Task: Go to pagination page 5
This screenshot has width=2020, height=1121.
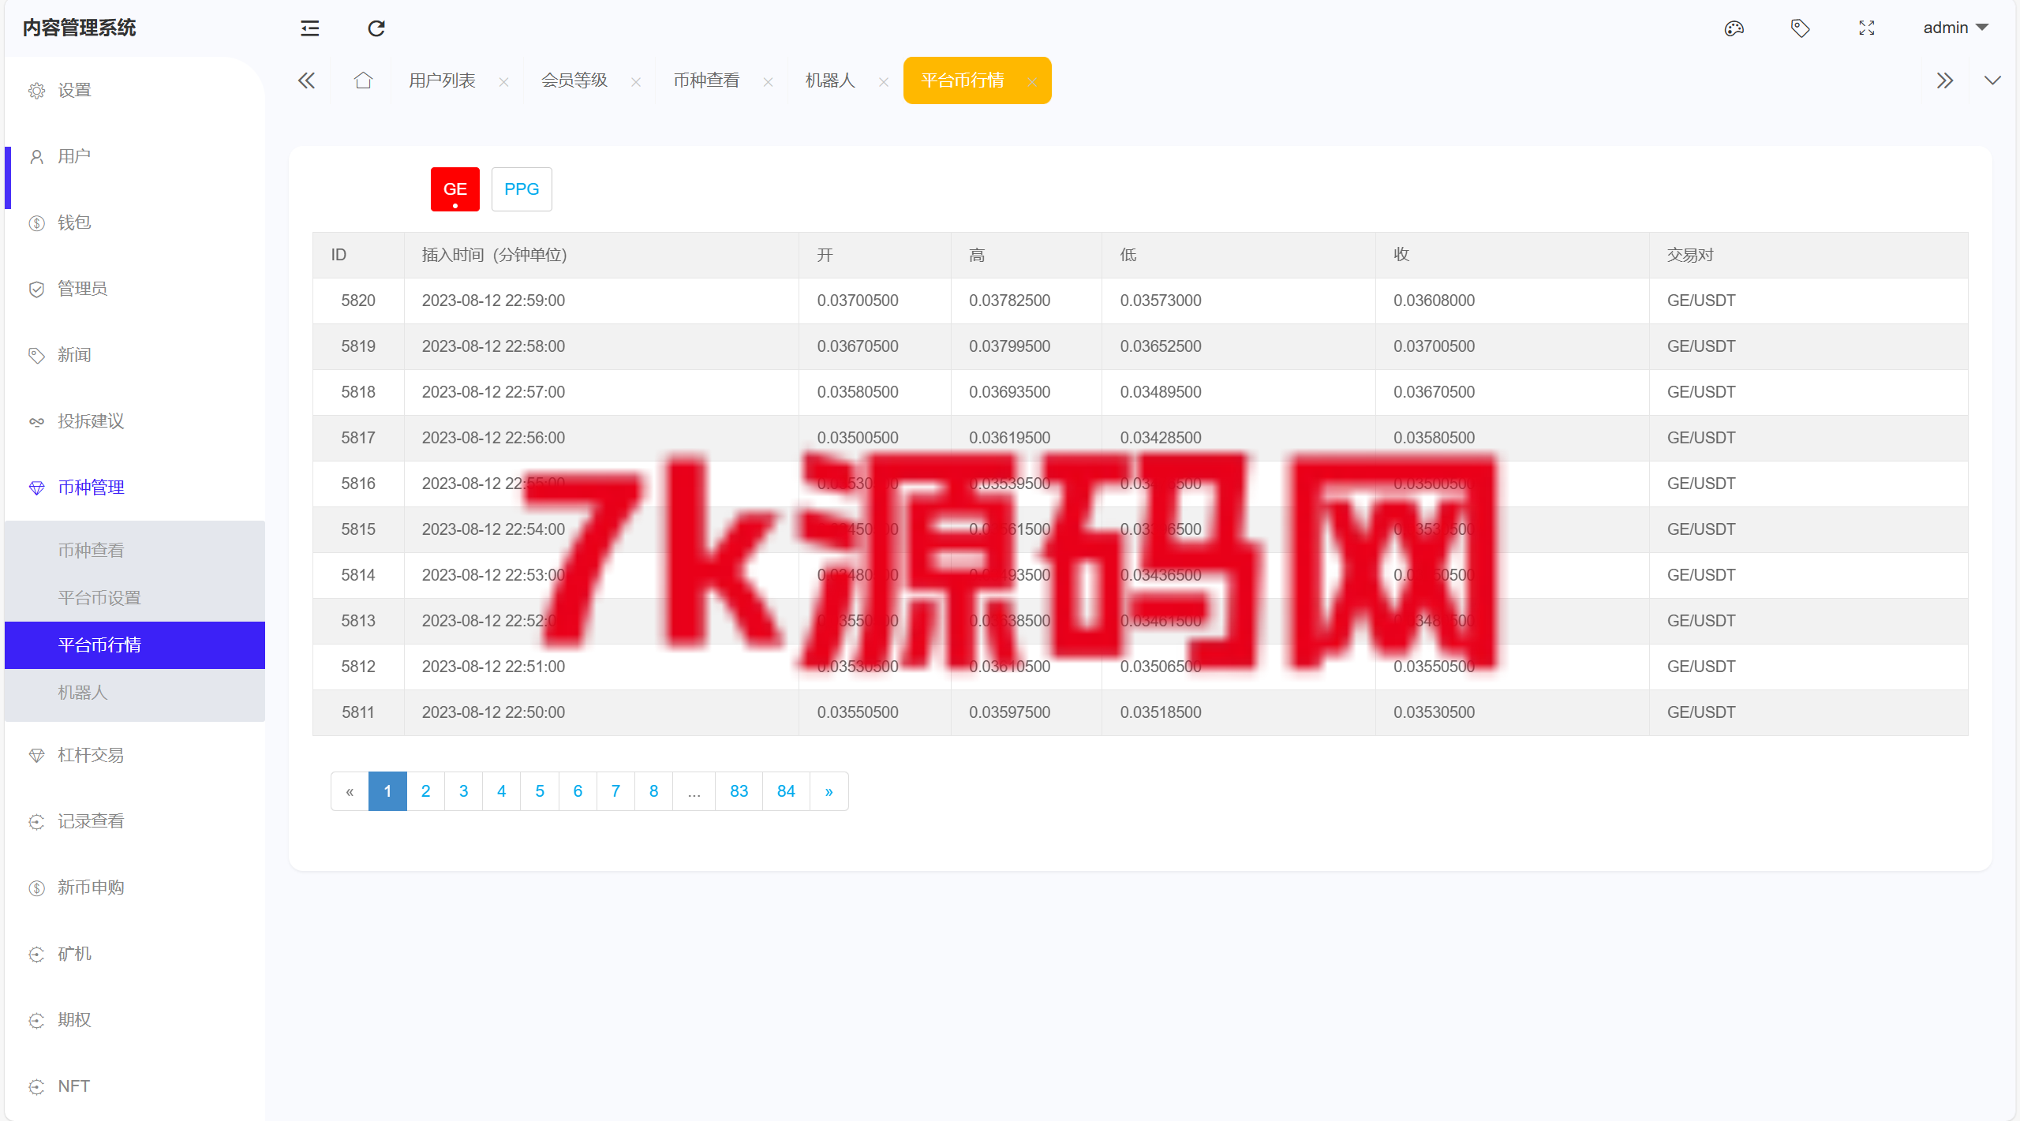Action: [x=540, y=791]
